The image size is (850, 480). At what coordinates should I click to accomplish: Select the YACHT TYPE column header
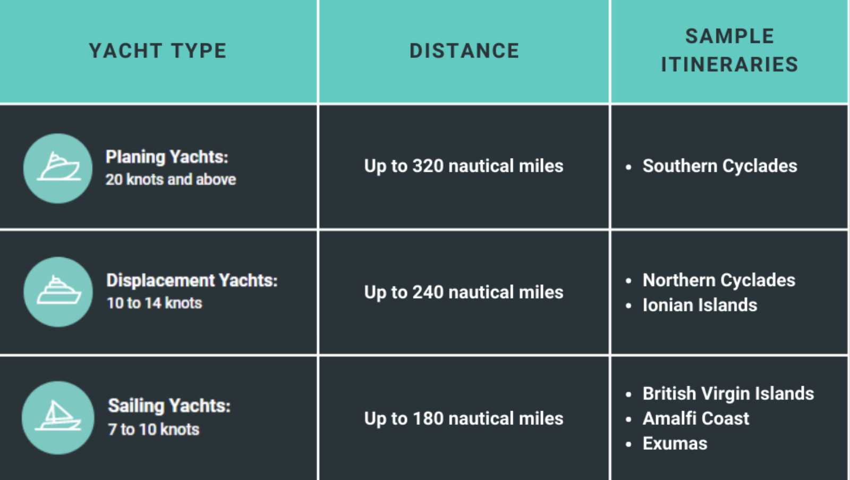(158, 51)
